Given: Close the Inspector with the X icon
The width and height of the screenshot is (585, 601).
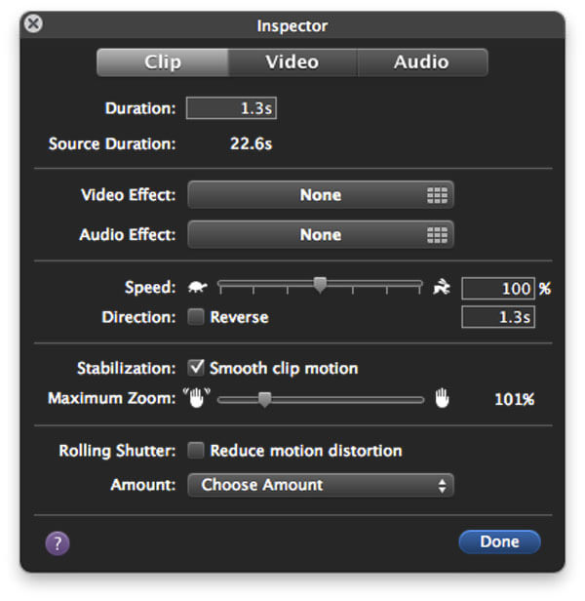Looking at the screenshot, I should click(x=33, y=23).
